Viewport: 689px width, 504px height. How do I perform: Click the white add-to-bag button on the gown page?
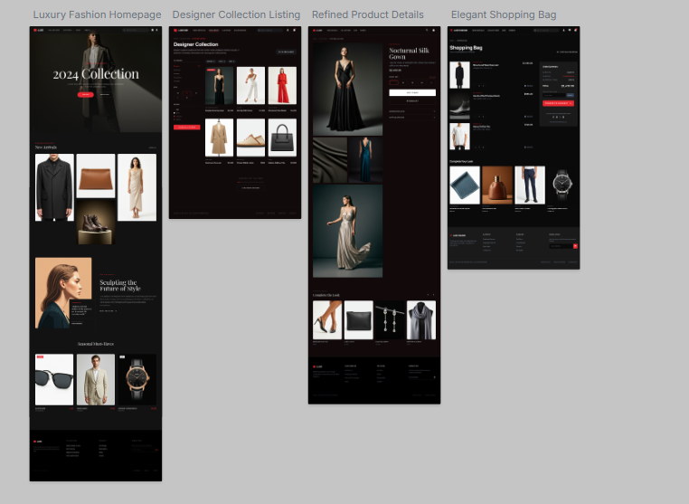pyautogui.click(x=412, y=92)
